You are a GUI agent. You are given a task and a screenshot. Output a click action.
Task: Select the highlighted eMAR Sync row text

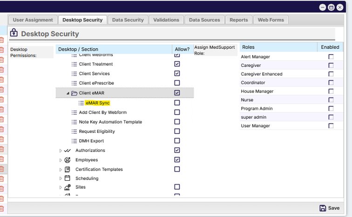tap(97, 103)
